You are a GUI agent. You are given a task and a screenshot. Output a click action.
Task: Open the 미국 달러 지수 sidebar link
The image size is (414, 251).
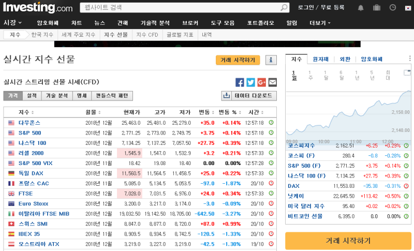pyautogui.click(x=306, y=206)
